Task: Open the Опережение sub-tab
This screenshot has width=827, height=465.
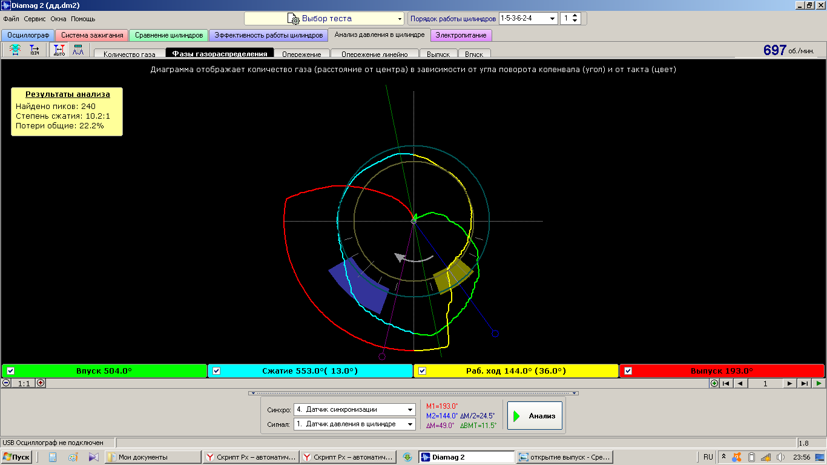Action: pyautogui.click(x=301, y=54)
